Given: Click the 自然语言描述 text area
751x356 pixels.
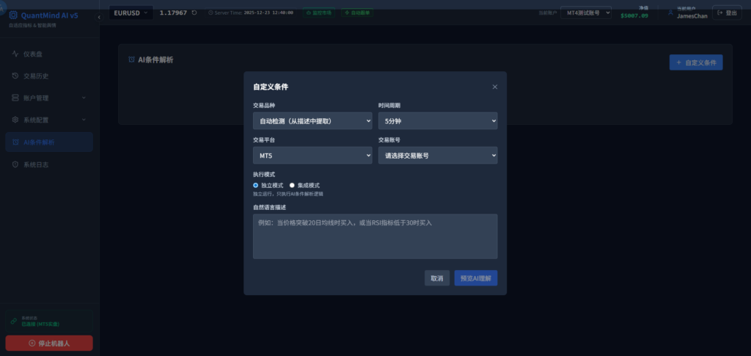Looking at the screenshot, I should pyautogui.click(x=375, y=236).
